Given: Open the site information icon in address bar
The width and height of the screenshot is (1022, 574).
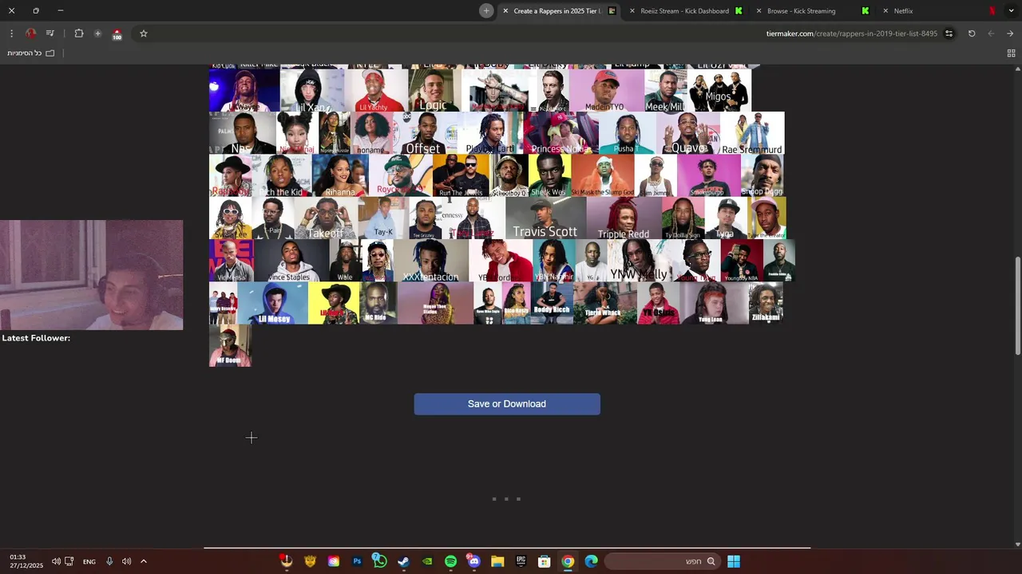Looking at the screenshot, I should pyautogui.click(x=949, y=33).
